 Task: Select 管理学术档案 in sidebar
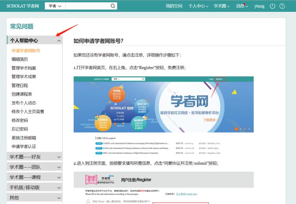click(x=24, y=68)
